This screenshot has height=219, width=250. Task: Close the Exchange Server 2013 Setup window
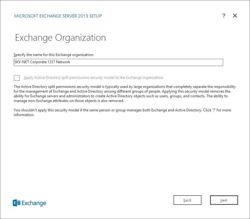235,16
